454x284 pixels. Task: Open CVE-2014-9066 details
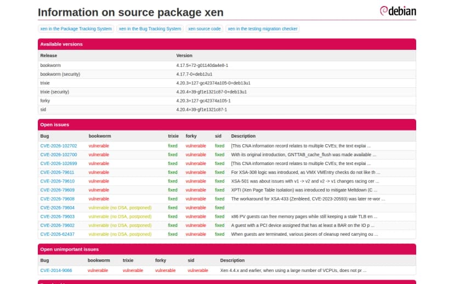56,270
